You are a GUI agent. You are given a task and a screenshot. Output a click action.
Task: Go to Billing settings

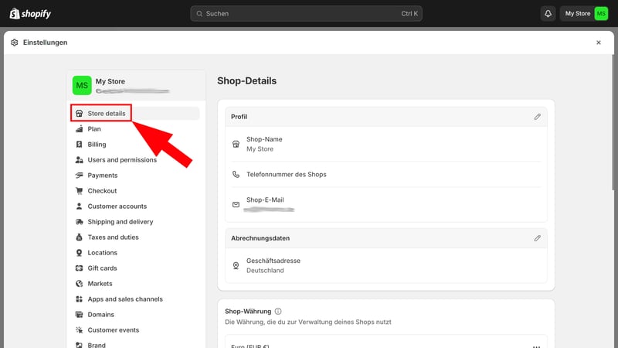97,145
